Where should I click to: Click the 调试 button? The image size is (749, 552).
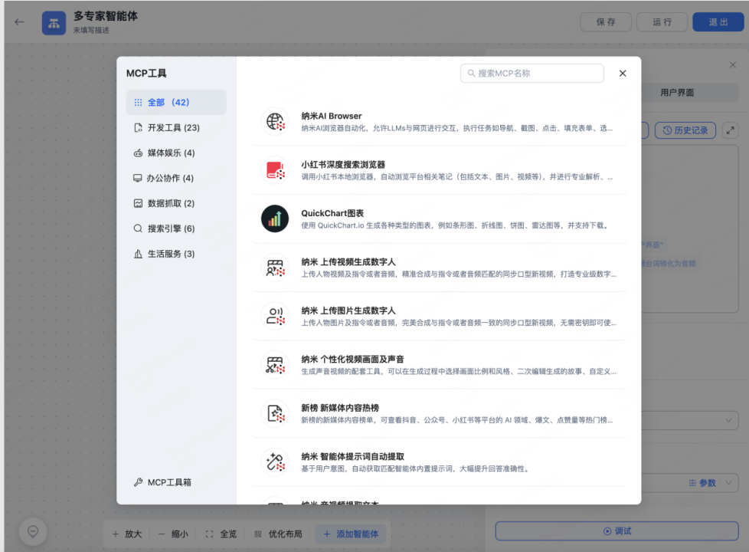tap(617, 530)
